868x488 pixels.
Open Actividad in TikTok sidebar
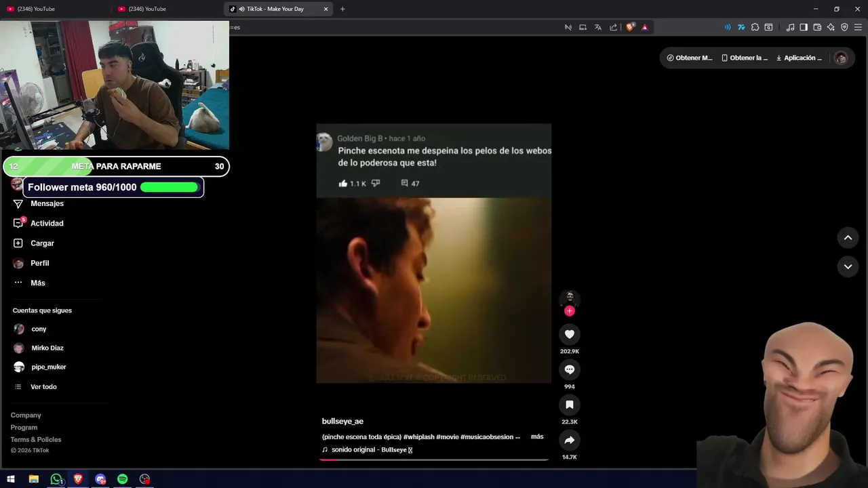[39, 223]
